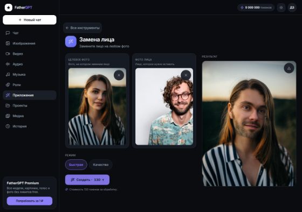The width and height of the screenshot is (302, 212).
Task: Click the subtitle Замените лицо на любом фото
Action: [x=104, y=46]
